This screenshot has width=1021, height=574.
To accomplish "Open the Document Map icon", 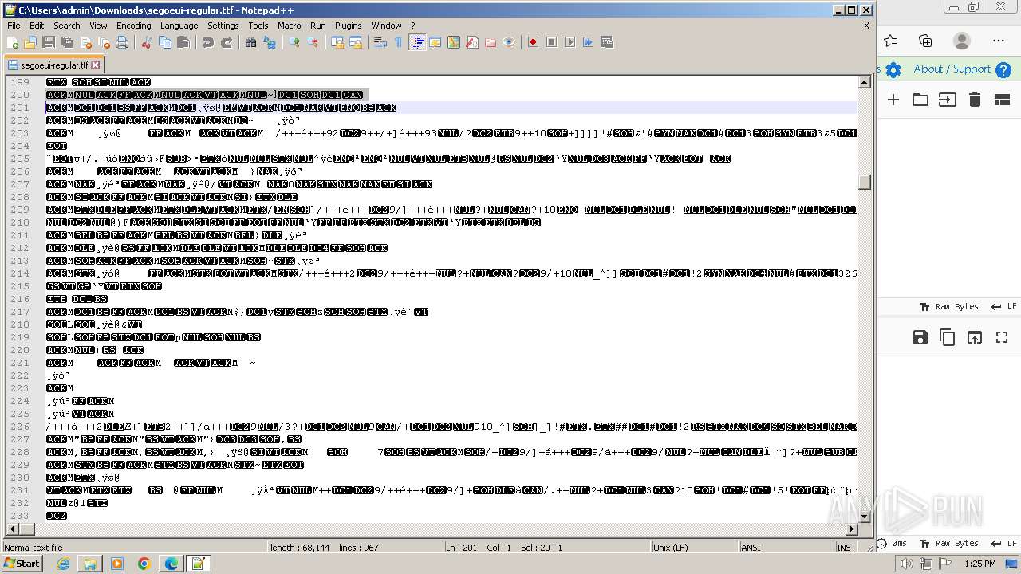I will pyautogui.click(x=454, y=42).
